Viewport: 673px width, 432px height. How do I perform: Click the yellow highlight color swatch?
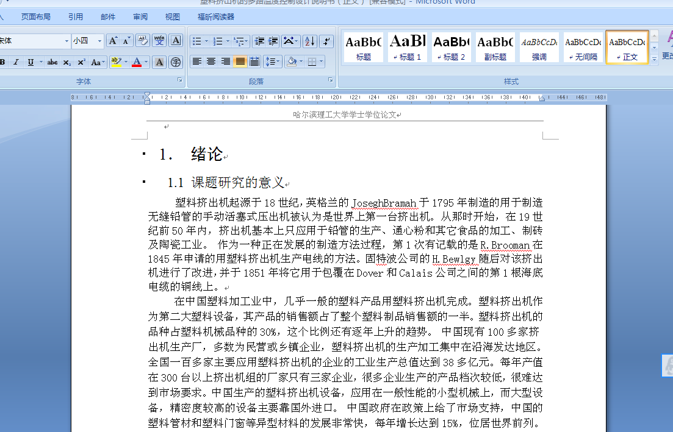click(116, 65)
